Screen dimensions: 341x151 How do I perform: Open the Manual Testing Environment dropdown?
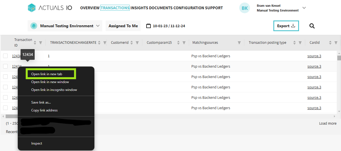[65, 26]
